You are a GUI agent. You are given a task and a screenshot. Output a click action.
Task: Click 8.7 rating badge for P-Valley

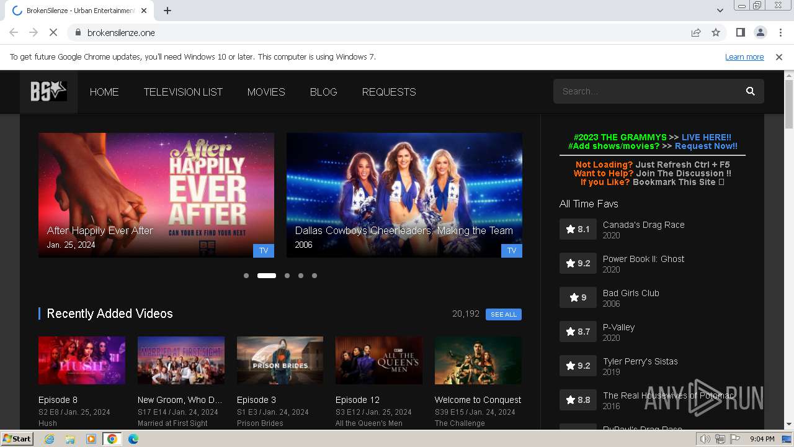pyautogui.click(x=578, y=332)
